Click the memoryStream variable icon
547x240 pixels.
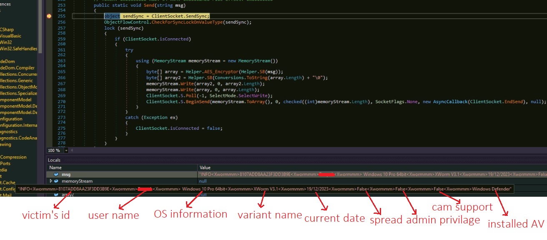[x=56, y=181]
